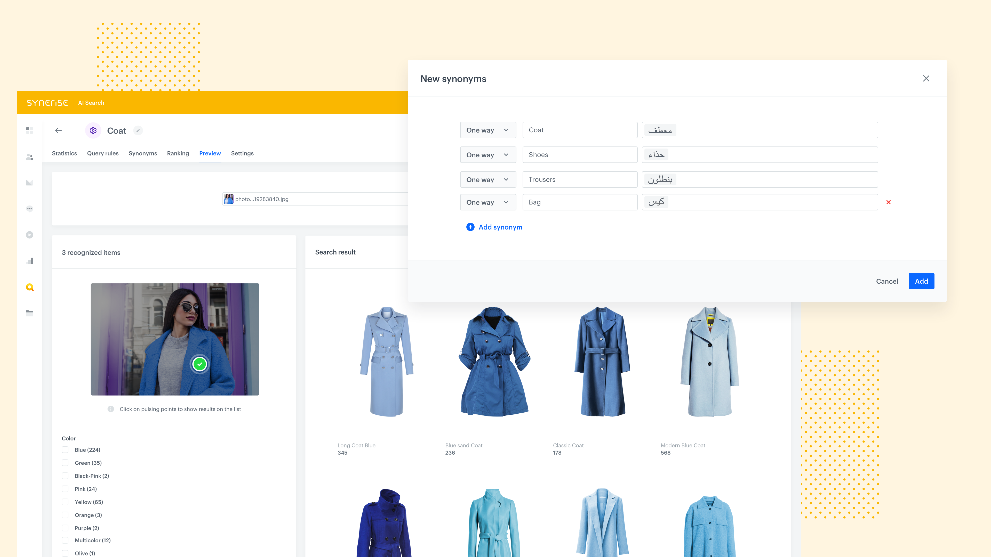
Task: Open the Blue sand Coat product image
Action: 494,361
